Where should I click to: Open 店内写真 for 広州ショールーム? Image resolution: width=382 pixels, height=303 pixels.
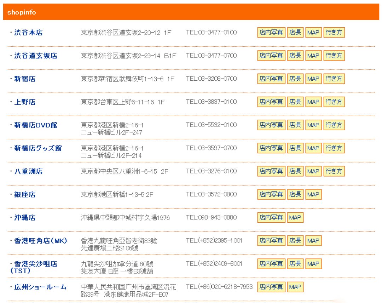click(x=271, y=287)
